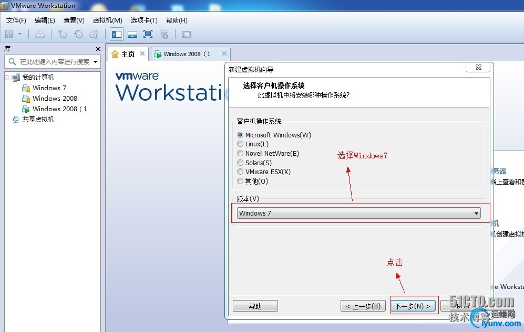Click the Unity mode toolbar icon
524x332 pixels.
pos(164,34)
